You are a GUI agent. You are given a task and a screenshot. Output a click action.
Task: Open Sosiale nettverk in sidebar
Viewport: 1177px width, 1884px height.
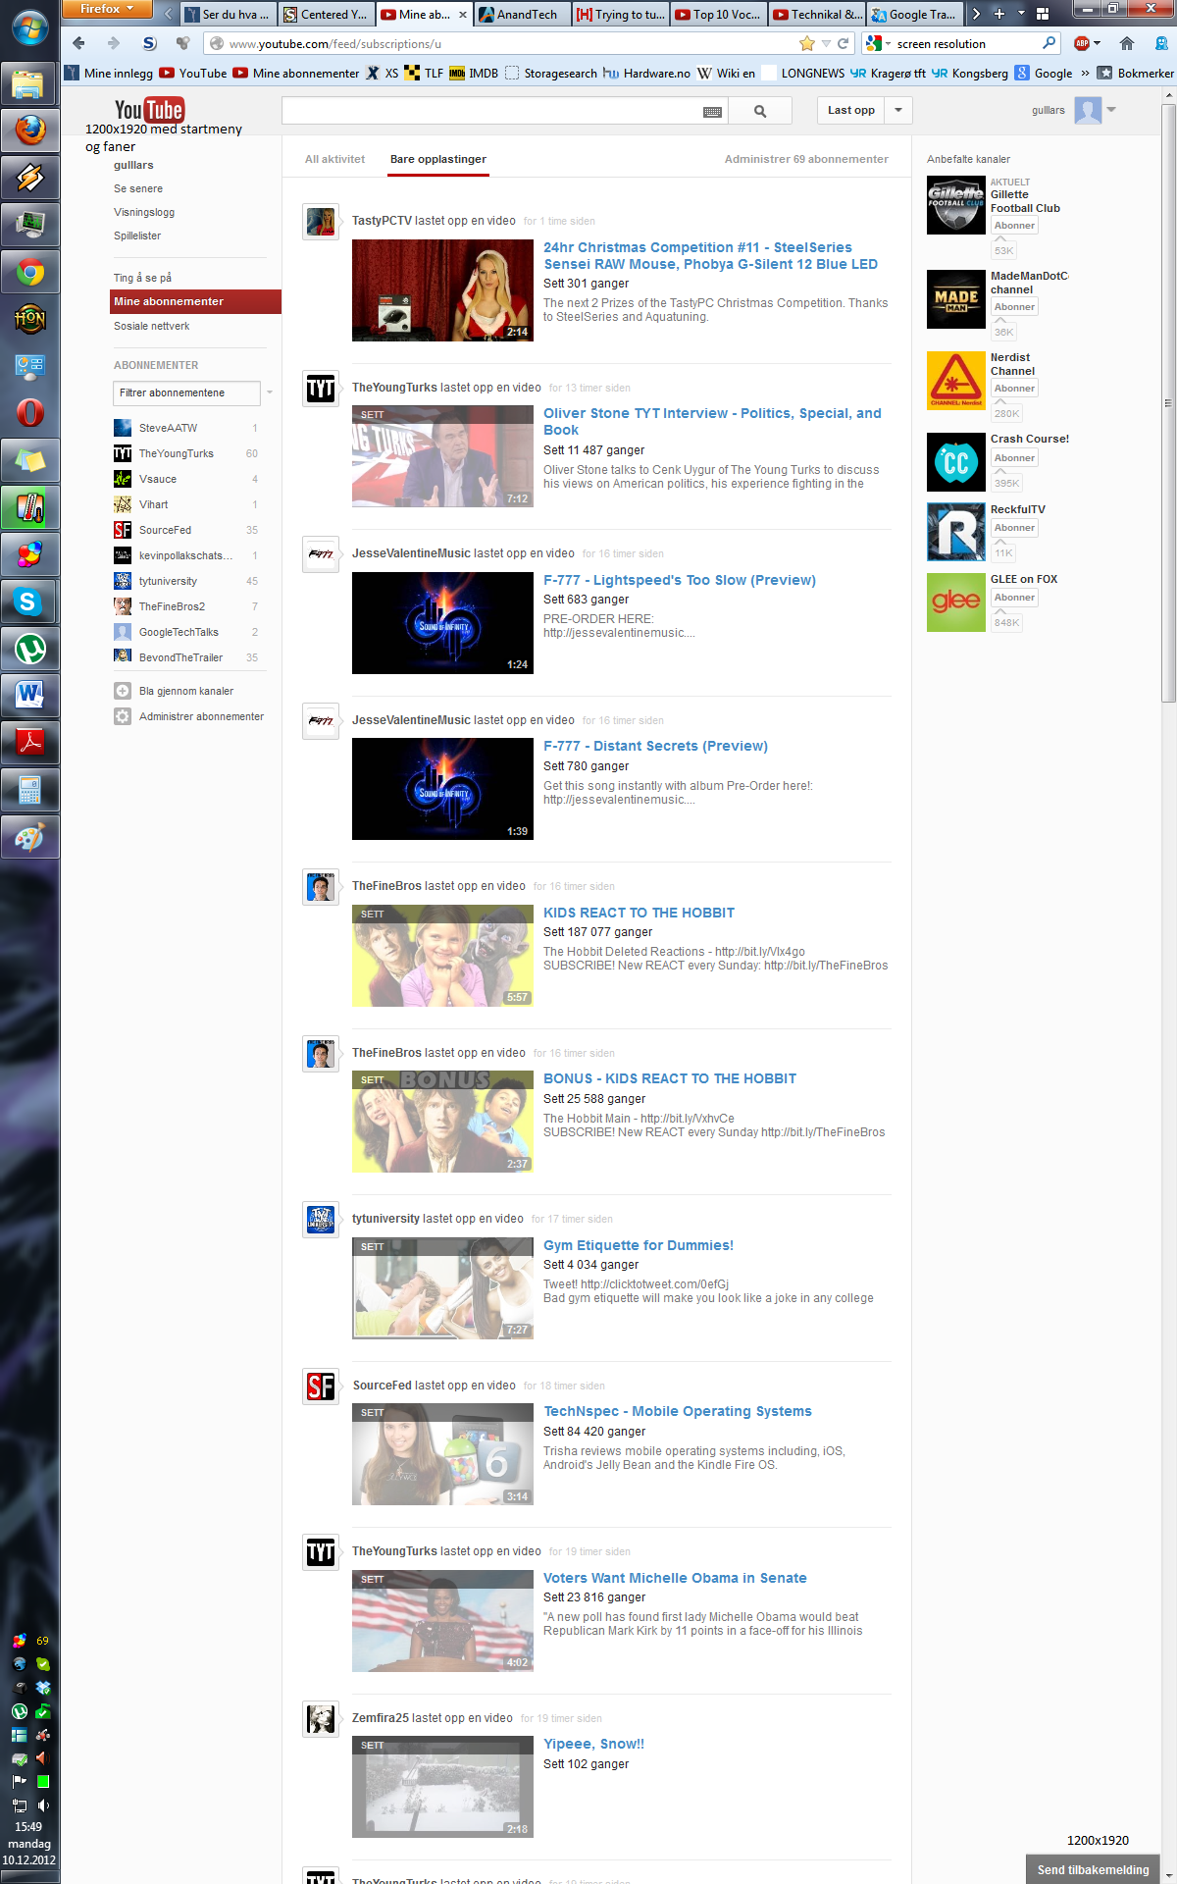(x=152, y=326)
